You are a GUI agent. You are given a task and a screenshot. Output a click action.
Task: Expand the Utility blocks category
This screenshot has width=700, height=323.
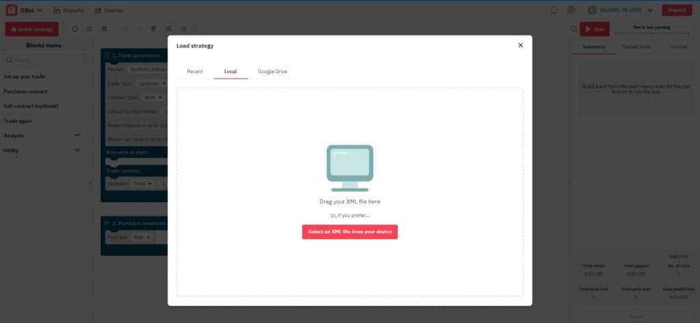(77, 150)
